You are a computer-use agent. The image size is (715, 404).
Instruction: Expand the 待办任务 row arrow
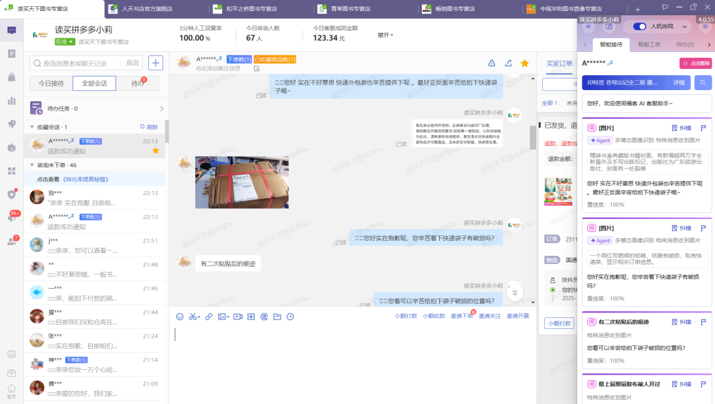tap(161, 109)
